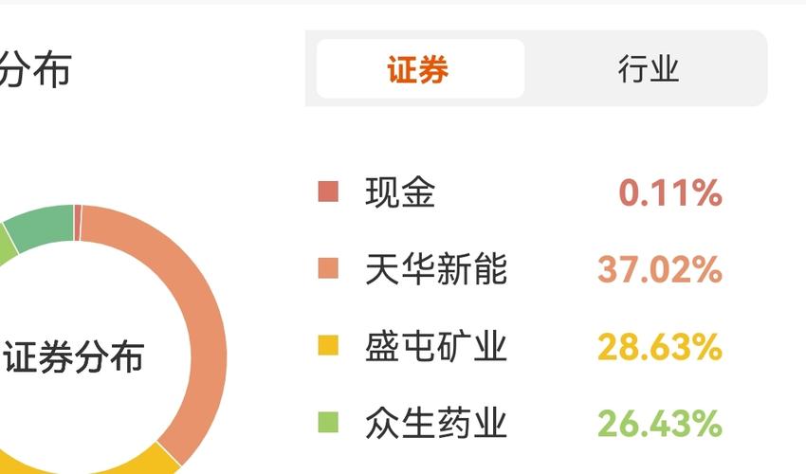Tap the 26.43% percentage value
Viewport: 806px width, 474px height.
click(x=660, y=424)
